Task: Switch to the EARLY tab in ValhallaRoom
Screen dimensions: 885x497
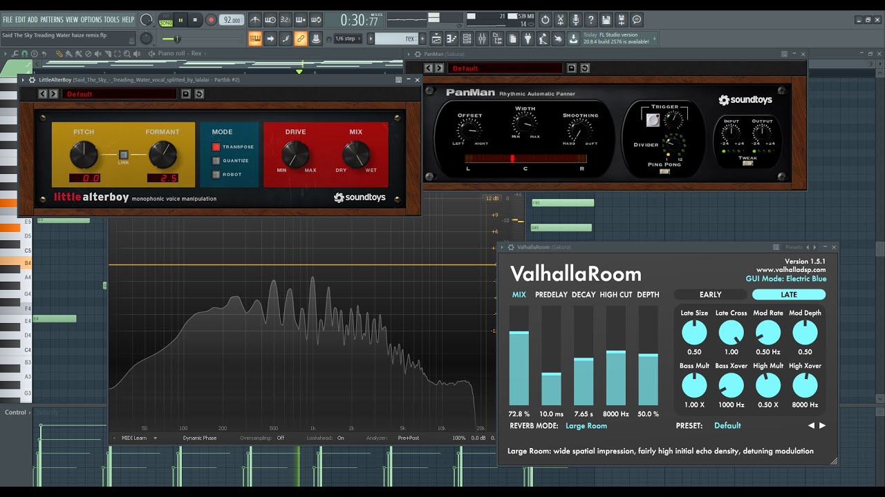Action: tap(711, 295)
